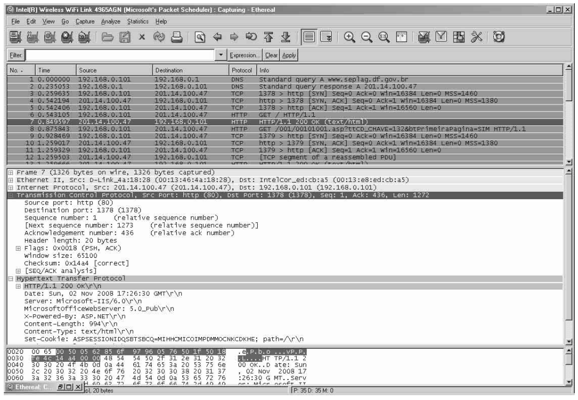Screen dimensions: 578x400
Task: Zoom in on packet text
Action: [x=349, y=37]
